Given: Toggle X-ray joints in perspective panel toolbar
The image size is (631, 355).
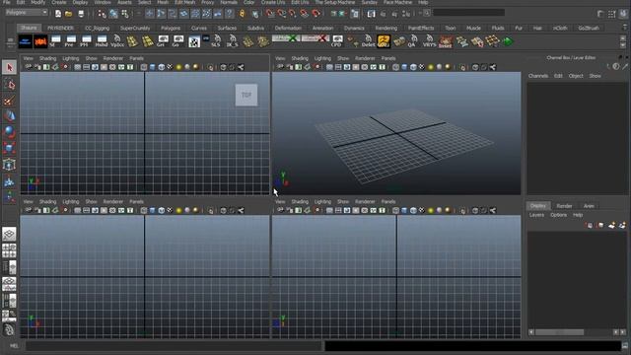Looking at the screenshot, I should tap(493, 67).
